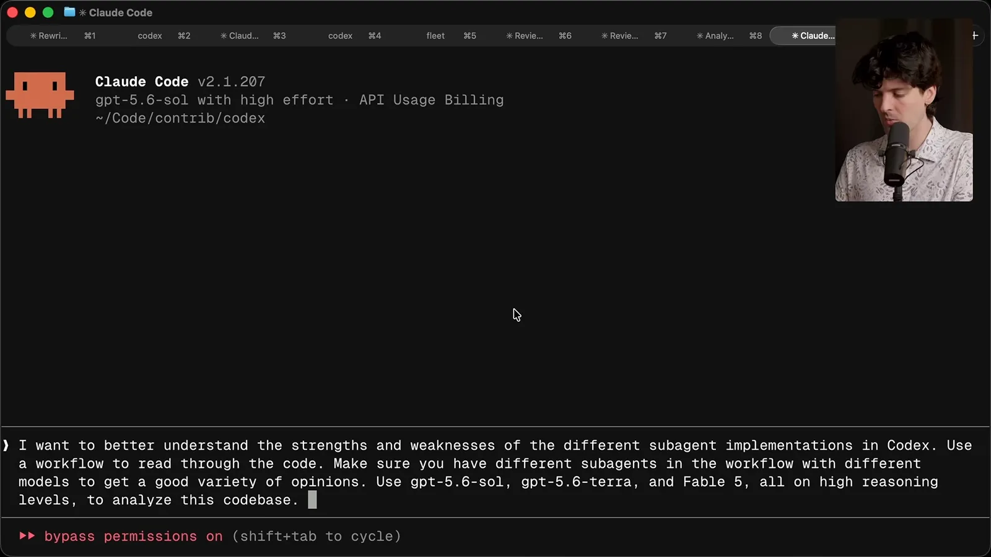Viewport: 991px width, 557px height.
Task: Click the yellow minimize window button
Action: tap(30, 12)
